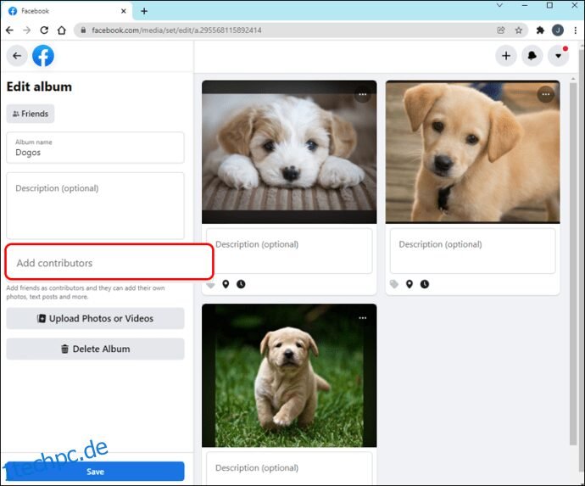Expand the Facebook account dropdown arrow
The height and width of the screenshot is (486, 585).
coord(558,56)
